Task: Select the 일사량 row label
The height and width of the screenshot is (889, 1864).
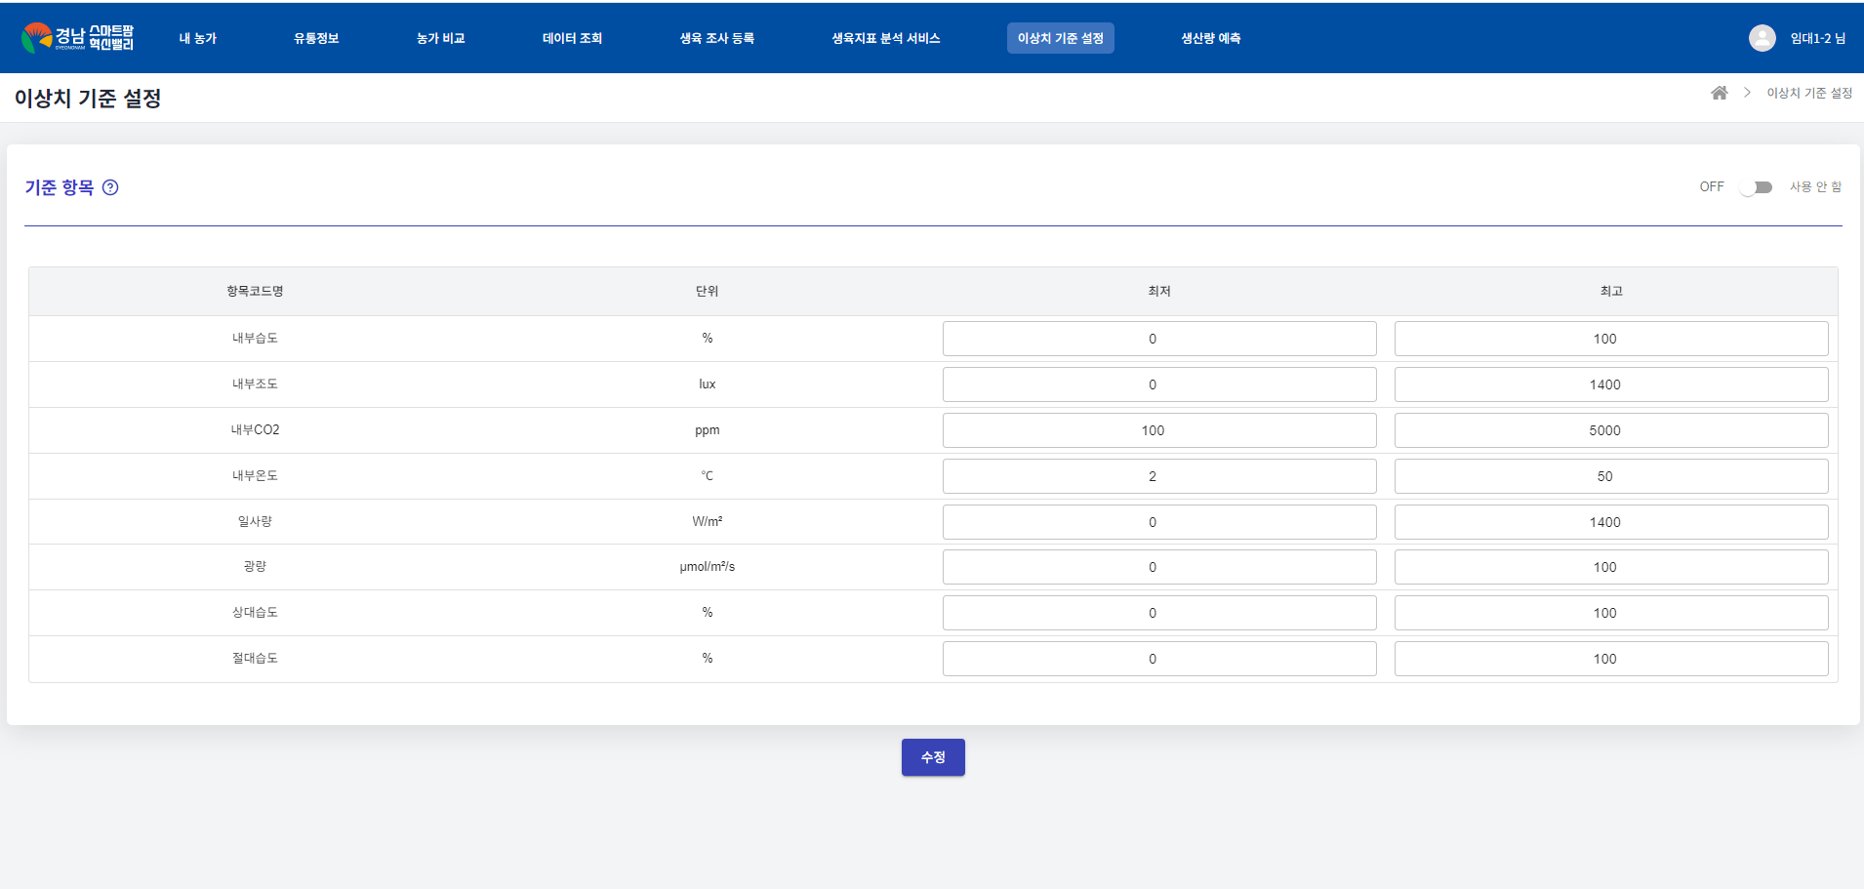Action: click(255, 521)
